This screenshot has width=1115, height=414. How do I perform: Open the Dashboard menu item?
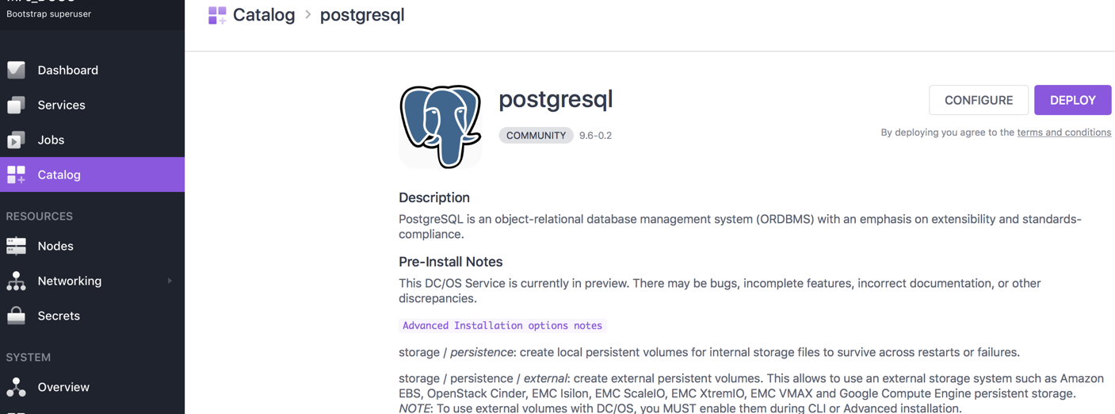(68, 70)
